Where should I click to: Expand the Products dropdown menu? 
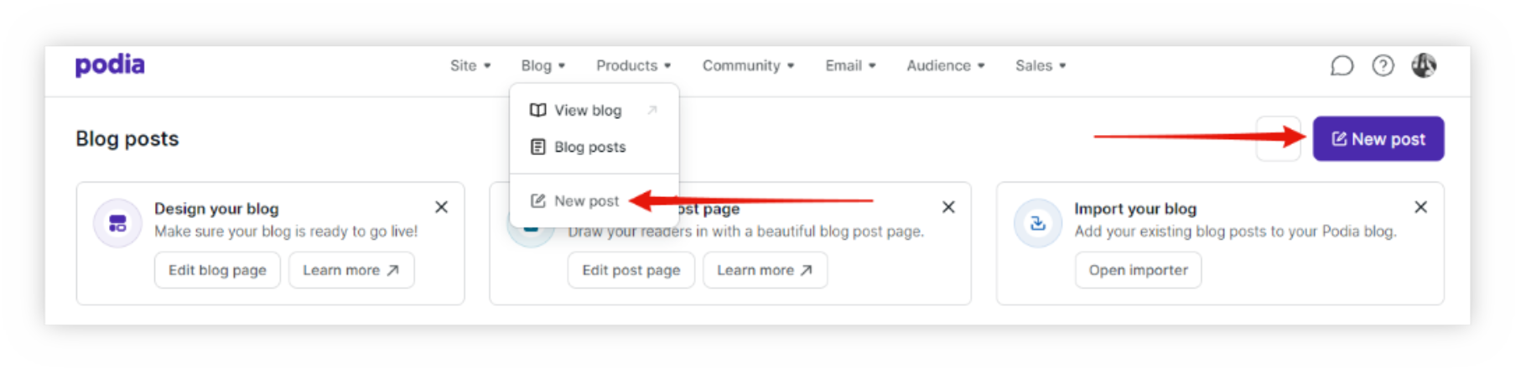(x=633, y=65)
